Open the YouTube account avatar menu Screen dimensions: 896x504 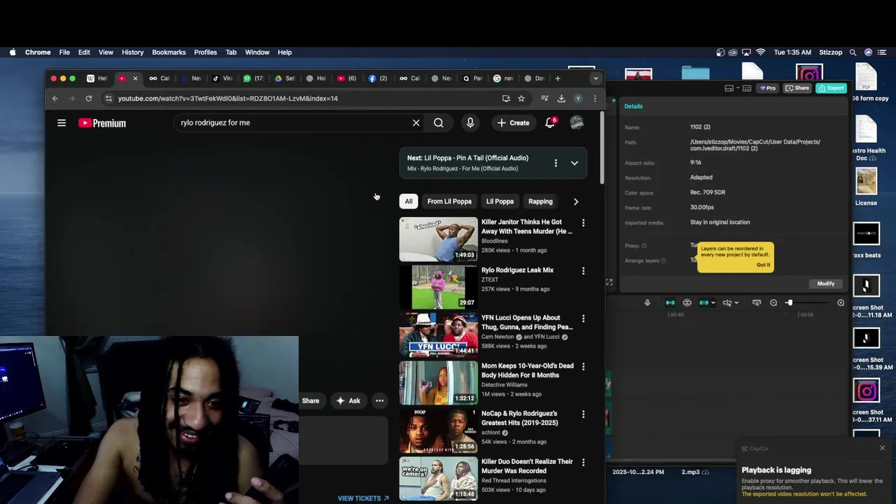click(577, 122)
